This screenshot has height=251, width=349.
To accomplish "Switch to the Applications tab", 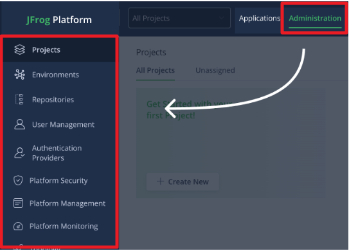I will coord(260,18).
